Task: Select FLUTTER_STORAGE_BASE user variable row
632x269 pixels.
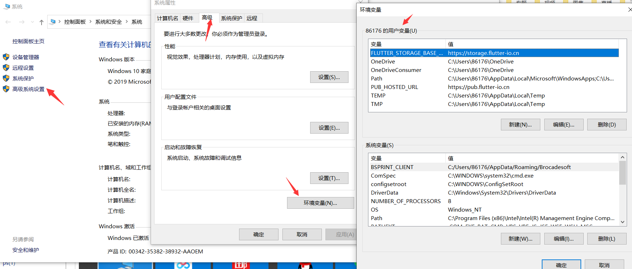Action: click(x=494, y=53)
